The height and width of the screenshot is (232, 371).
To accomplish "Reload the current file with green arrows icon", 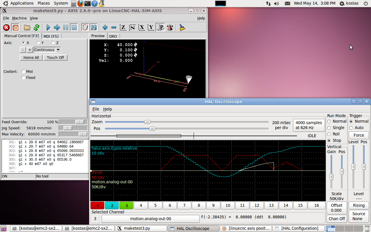I will 36,28.
